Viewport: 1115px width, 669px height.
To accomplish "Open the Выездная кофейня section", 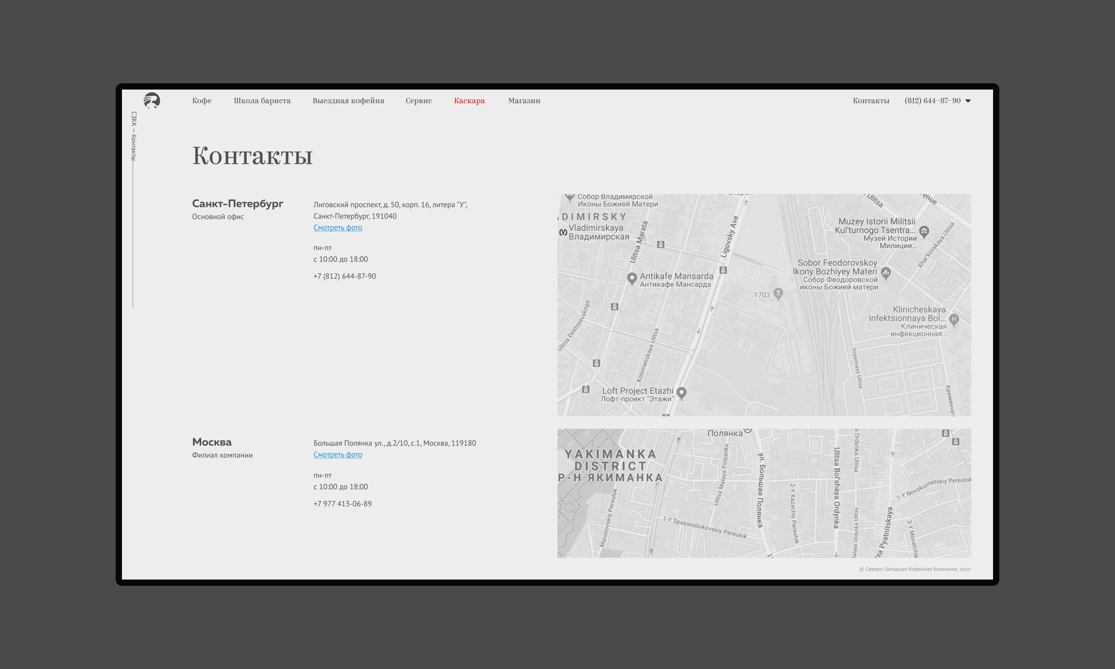I will (x=348, y=101).
